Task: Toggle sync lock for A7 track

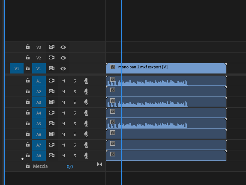Action: point(52,145)
